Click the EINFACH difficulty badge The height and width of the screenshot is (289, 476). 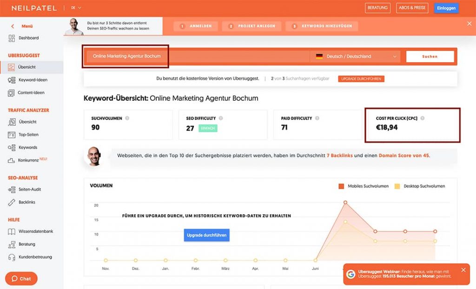[208, 128]
